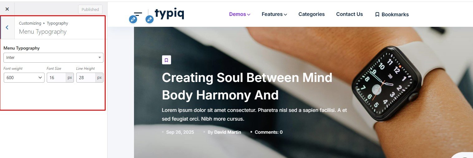Click the Line Height input field
The image size is (473, 158).
pyautogui.click(x=86, y=78)
